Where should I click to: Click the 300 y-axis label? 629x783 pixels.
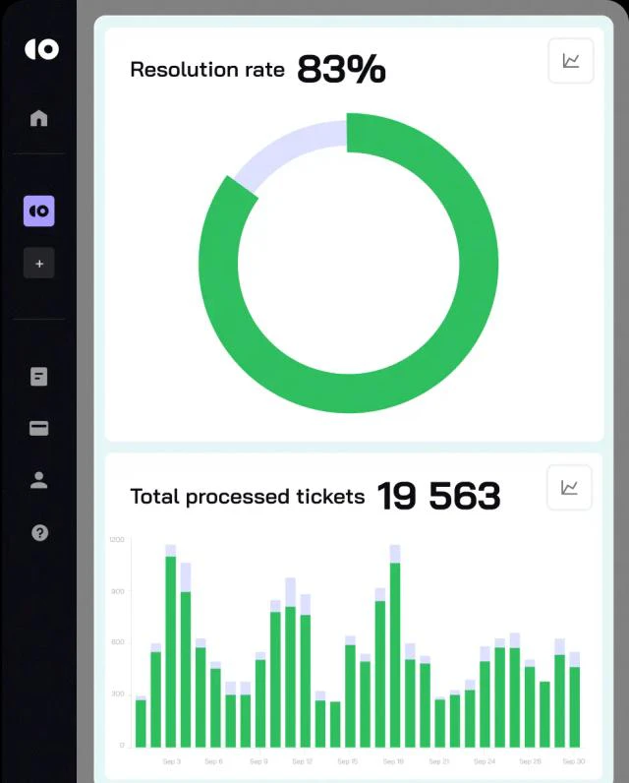[118, 693]
